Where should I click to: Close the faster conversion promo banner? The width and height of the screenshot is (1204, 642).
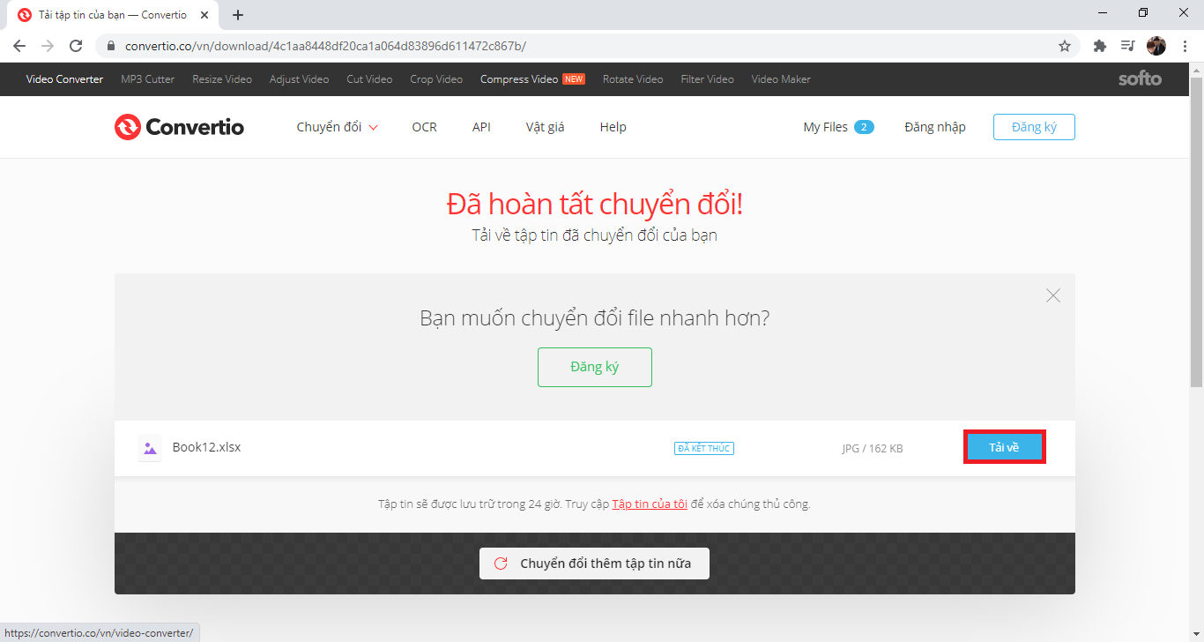coord(1052,295)
